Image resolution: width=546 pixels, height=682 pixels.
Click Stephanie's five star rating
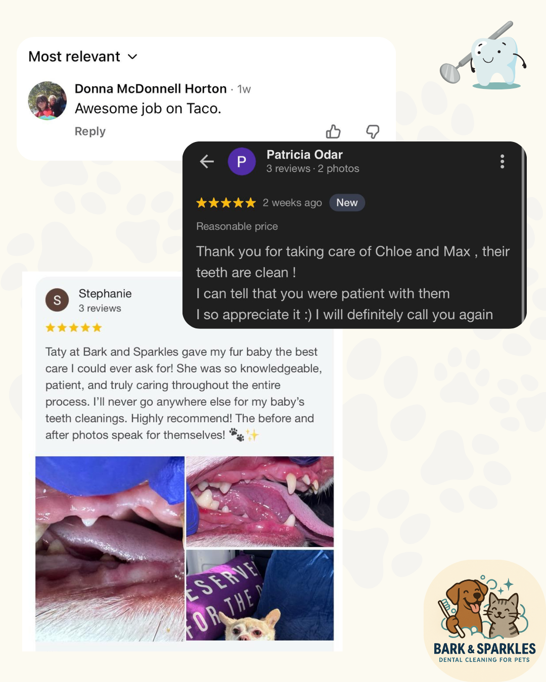[74, 328]
